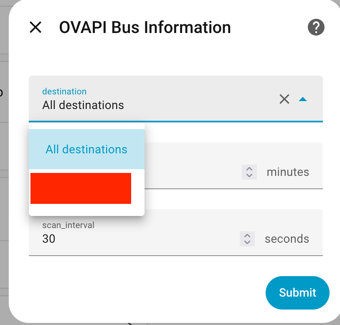Increase the minutes value with up arrow
Viewport: 340px width, 325px height.
pyautogui.click(x=249, y=169)
